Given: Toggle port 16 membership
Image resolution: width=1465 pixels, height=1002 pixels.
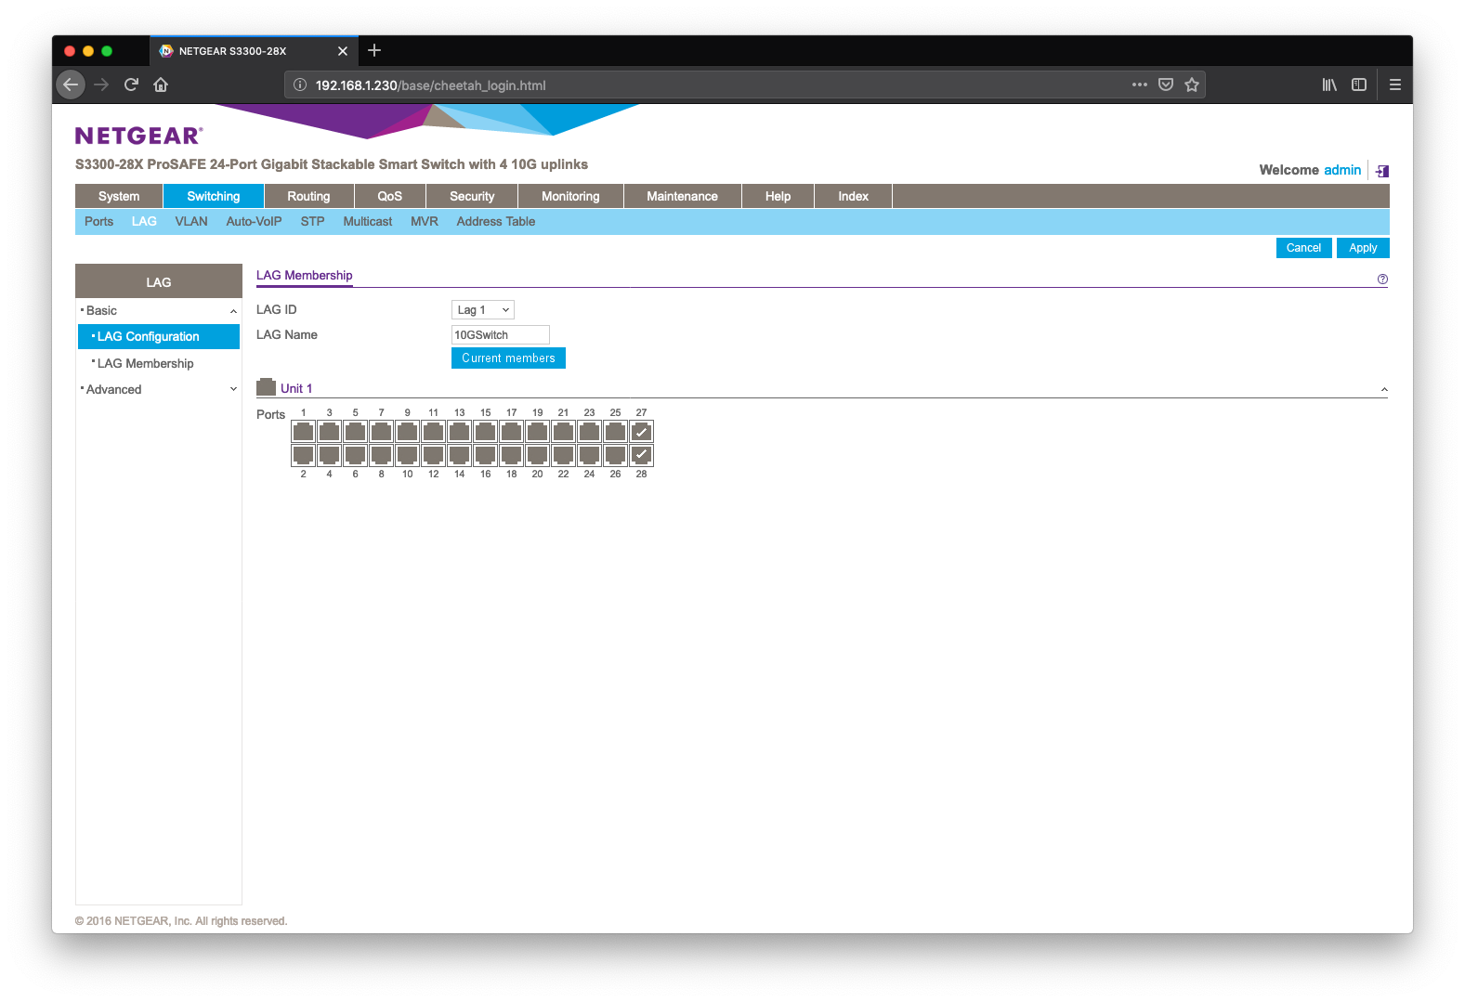Looking at the screenshot, I should [x=485, y=455].
